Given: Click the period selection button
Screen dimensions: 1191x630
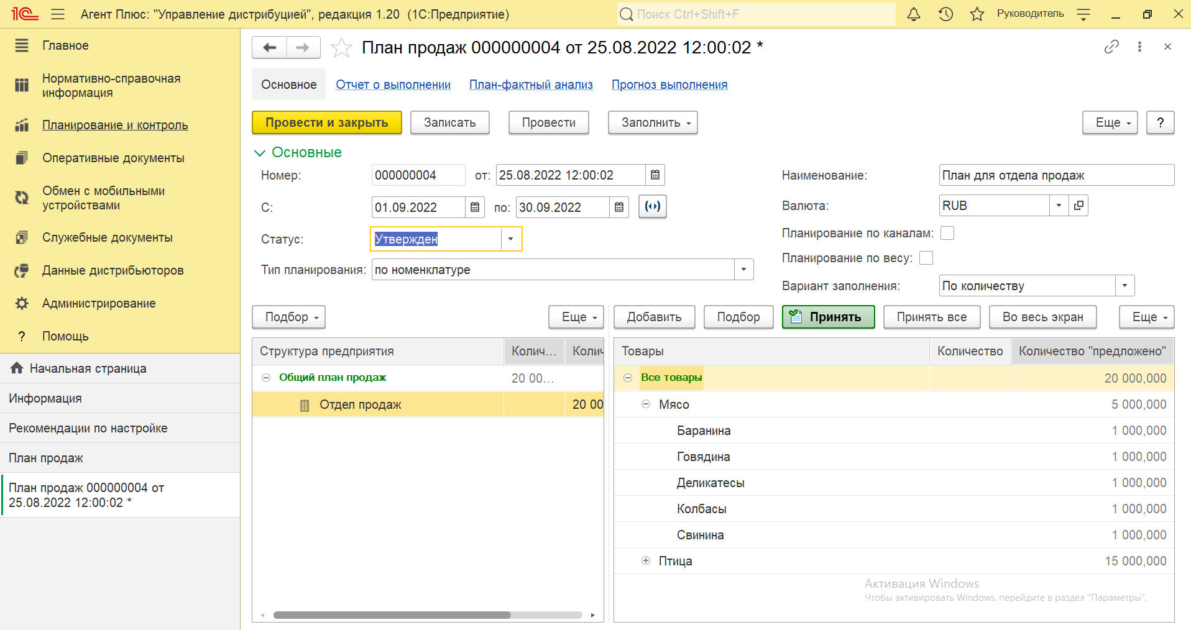Looking at the screenshot, I should [653, 207].
